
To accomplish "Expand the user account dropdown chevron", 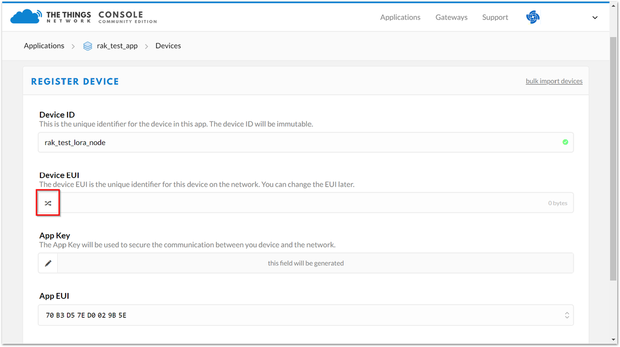I will (595, 17).
